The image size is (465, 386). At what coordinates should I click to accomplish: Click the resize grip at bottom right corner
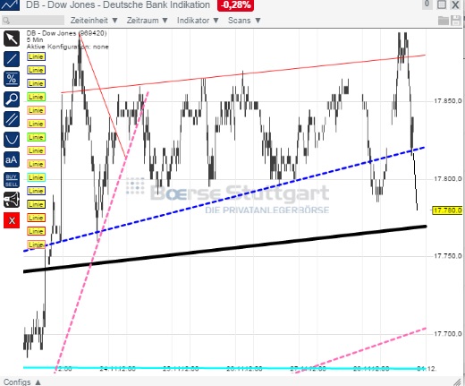click(457, 382)
